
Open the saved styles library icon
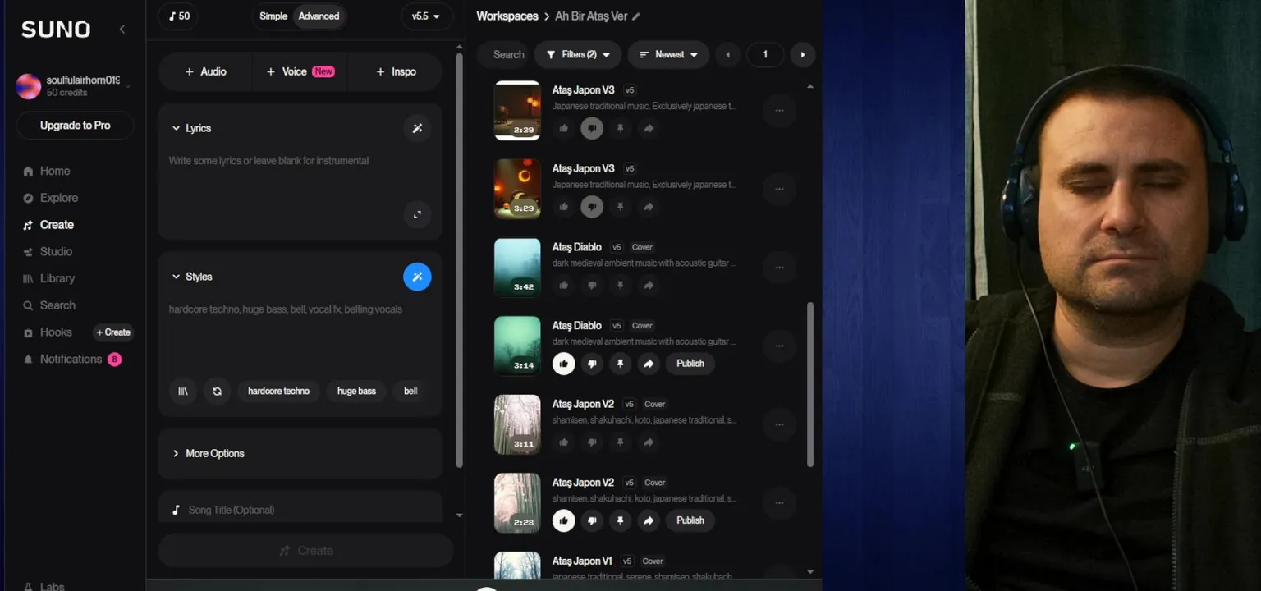pyautogui.click(x=183, y=392)
